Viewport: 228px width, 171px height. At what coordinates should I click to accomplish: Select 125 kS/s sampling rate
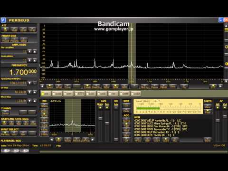(x=4, y=123)
